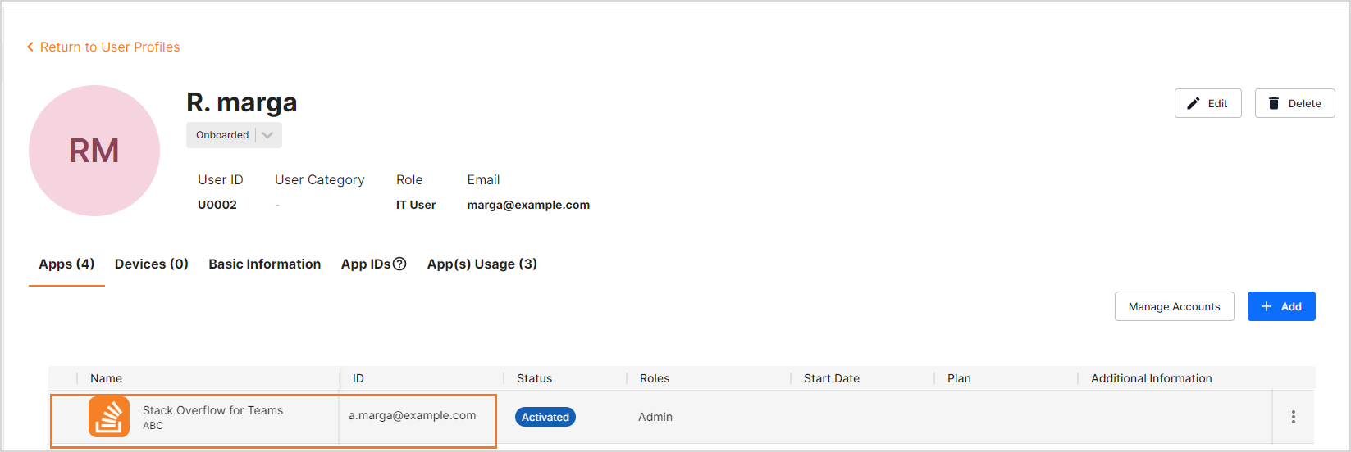Click the a.marga@example.com ID cell
The width and height of the screenshot is (1351, 452).
(412, 415)
